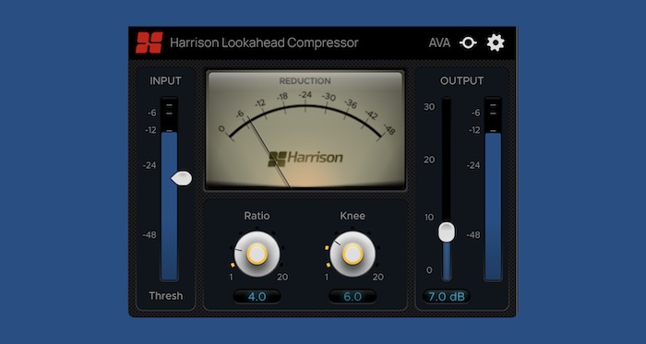This screenshot has width=646, height=344.
Task: Click the Knee label text
Action: 353,216
